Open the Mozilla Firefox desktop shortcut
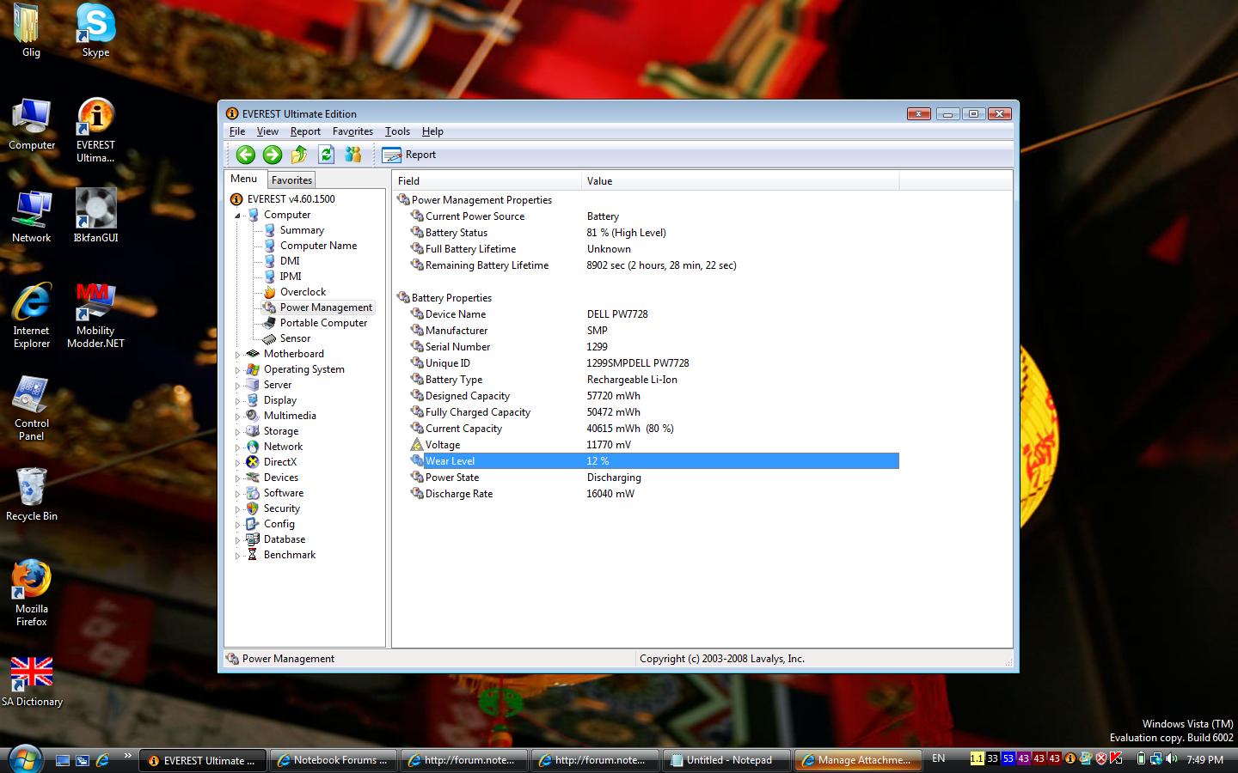Screen dimensions: 1238x773 [x=32, y=593]
